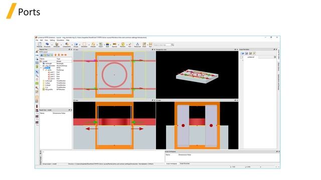This screenshot has height=180, width=321.
Task: Click the Simulation region toolbar icon
Action: 84,44
